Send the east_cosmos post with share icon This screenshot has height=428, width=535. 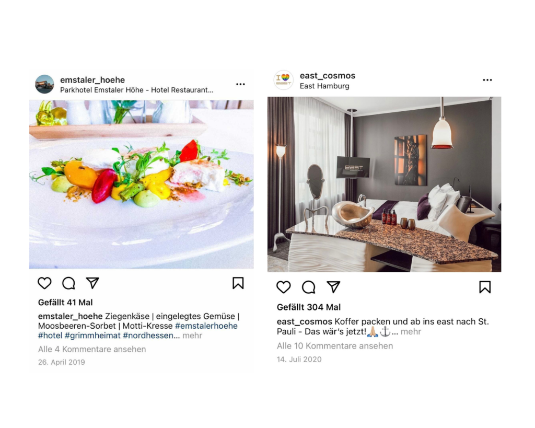point(333,287)
